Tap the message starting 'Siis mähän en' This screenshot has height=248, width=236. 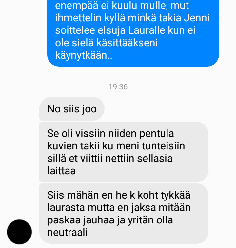(x=124, y=214)
